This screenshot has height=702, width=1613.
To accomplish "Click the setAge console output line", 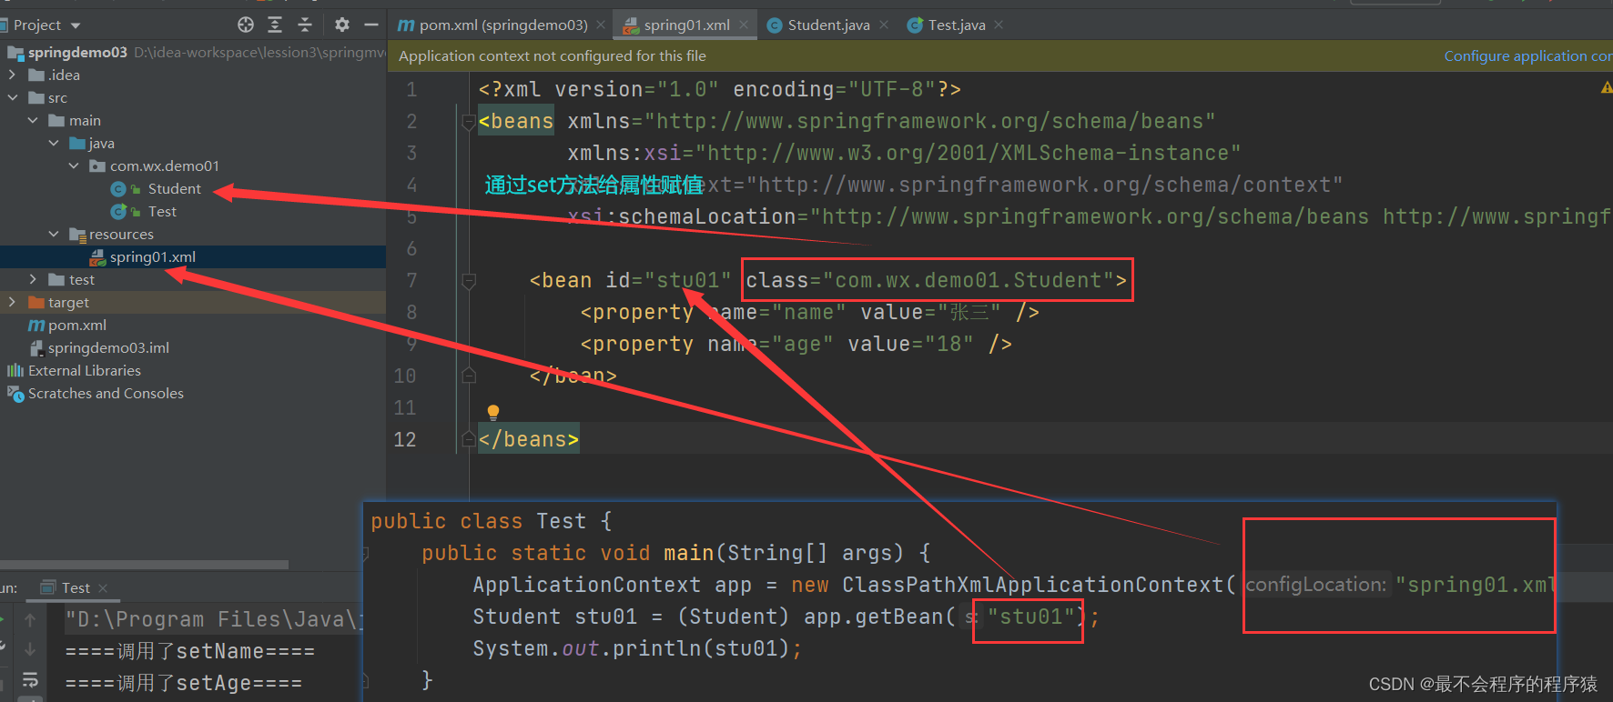I will pyautogui.click(x=184, y=684).
